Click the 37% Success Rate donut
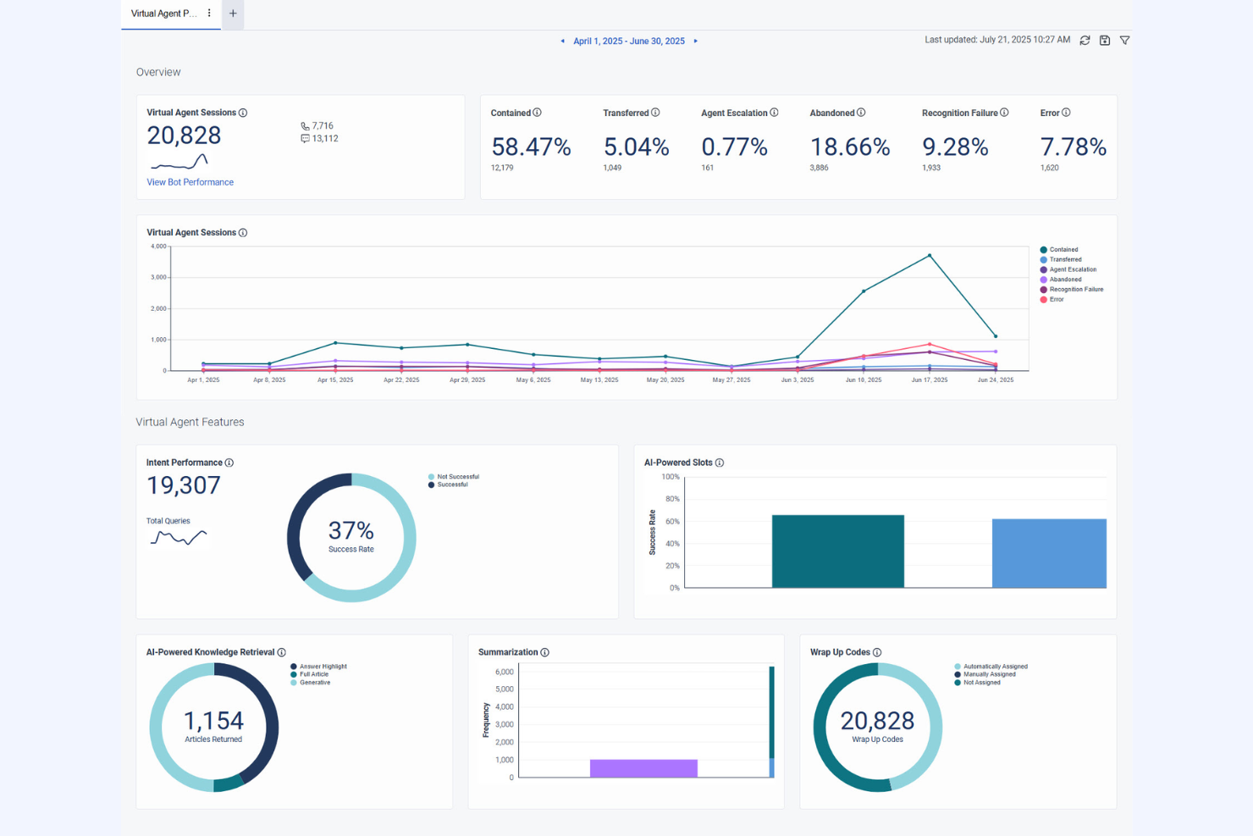 point(351,537)
